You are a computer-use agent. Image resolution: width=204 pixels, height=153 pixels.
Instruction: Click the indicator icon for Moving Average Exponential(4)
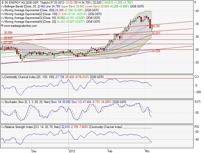(x=3, y=22)
